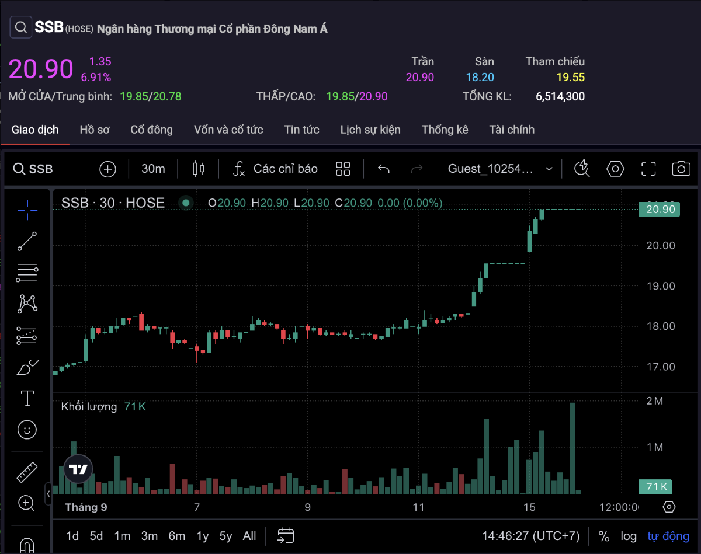Open the forecasting and measurement tools

[27, 336]
